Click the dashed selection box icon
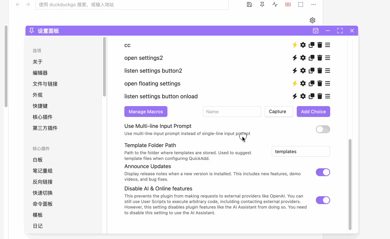Viewport: 390px width, 239px height. point(301,5)
